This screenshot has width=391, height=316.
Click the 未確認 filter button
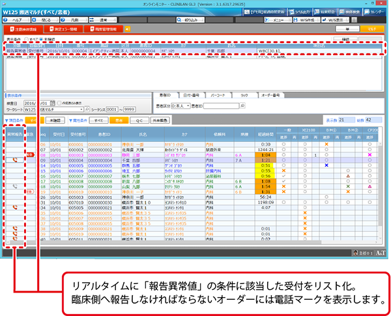[x=56, y=121]
